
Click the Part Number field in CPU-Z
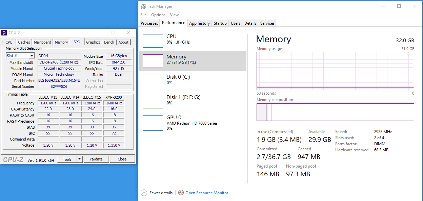[59, 81]
